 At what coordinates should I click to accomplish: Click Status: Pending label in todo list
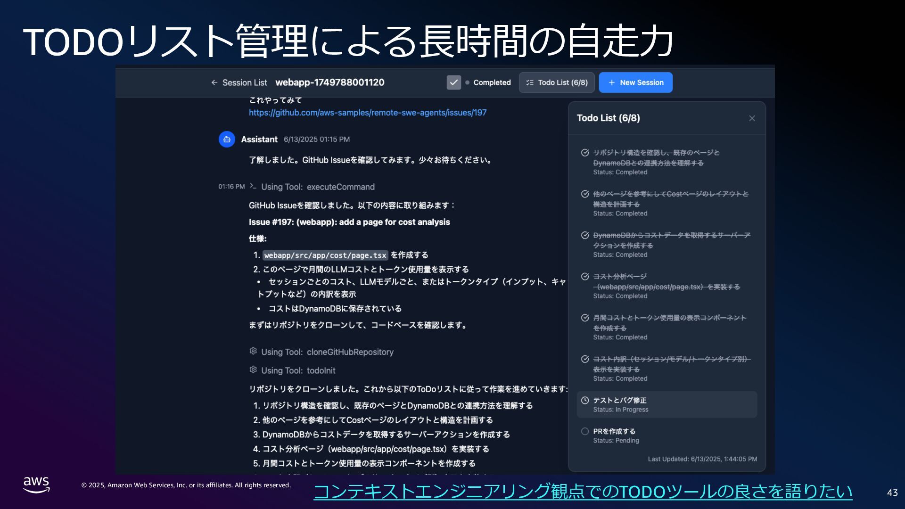click(x=616, y=441)
